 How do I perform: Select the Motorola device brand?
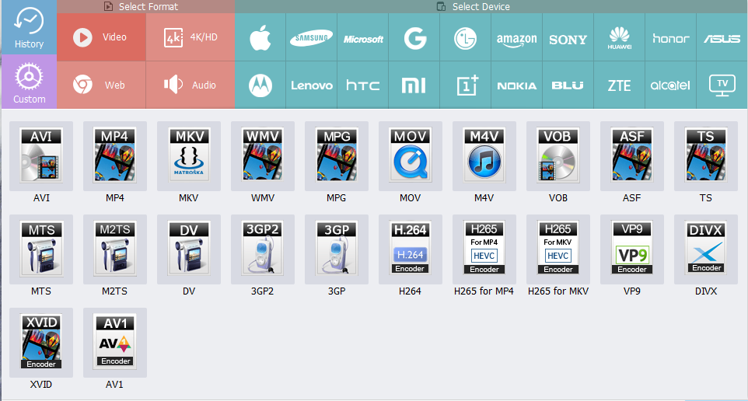click(260, 85)
